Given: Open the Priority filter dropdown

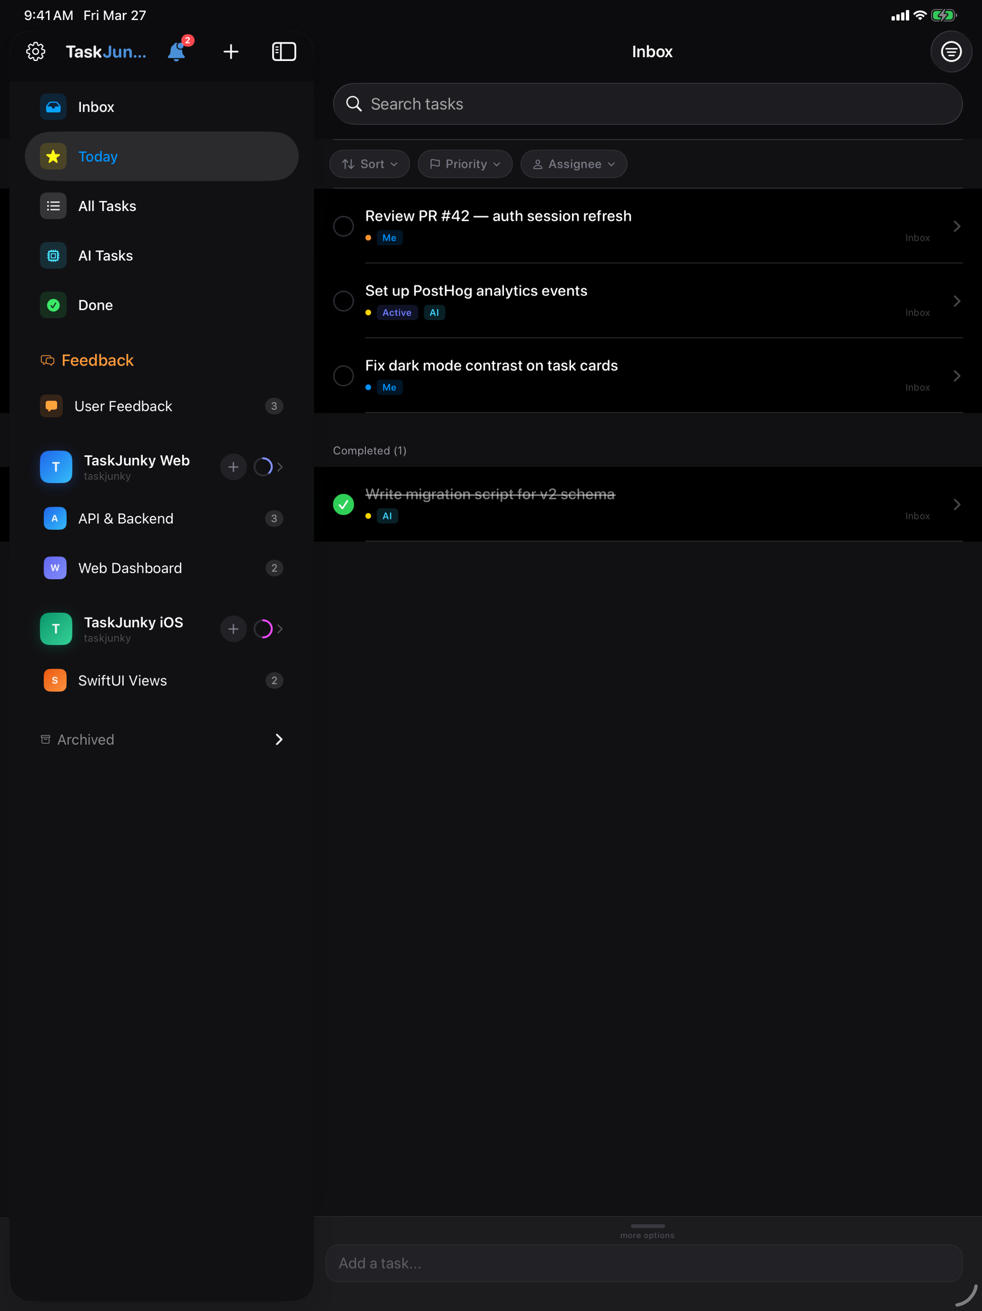Looking at the screenshot, I should [465, 164].
